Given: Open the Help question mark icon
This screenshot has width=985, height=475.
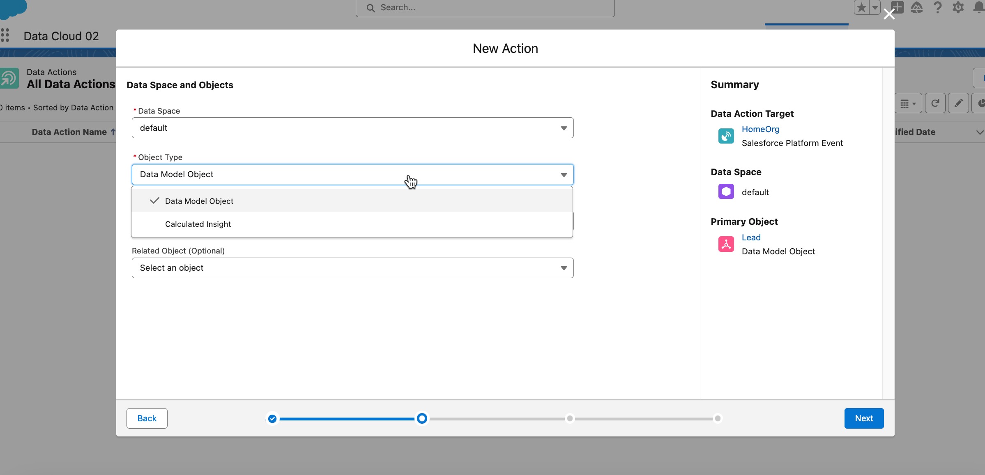Looking at the screenshot, I should tap(937, 7).
